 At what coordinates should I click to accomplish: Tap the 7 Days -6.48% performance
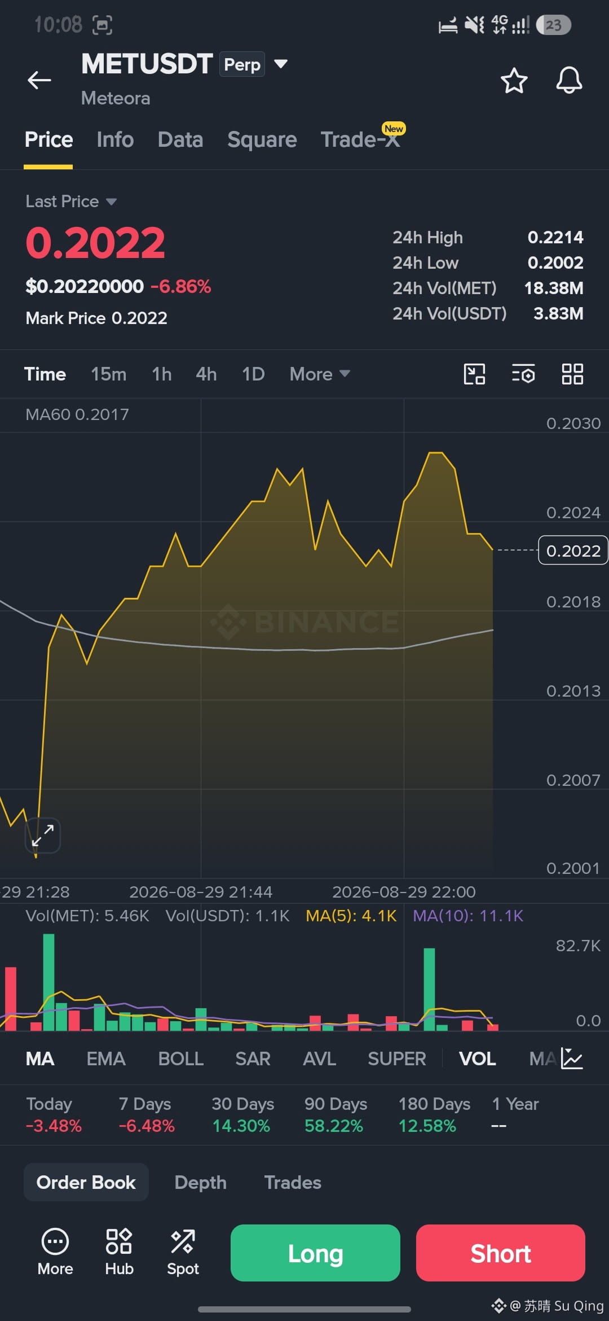(147, 1114)
